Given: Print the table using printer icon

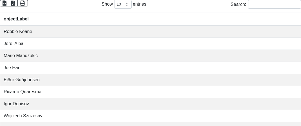Looking at the screenshot, I should pos(23,3).
